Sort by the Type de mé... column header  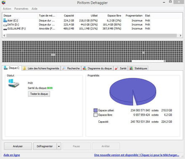(x=47, y=16)
